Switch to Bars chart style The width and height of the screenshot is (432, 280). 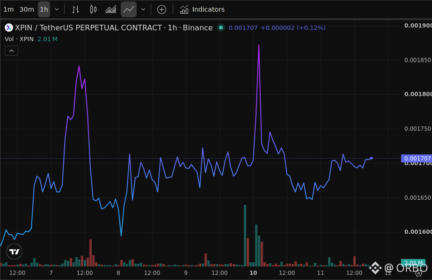click(75, 10)
